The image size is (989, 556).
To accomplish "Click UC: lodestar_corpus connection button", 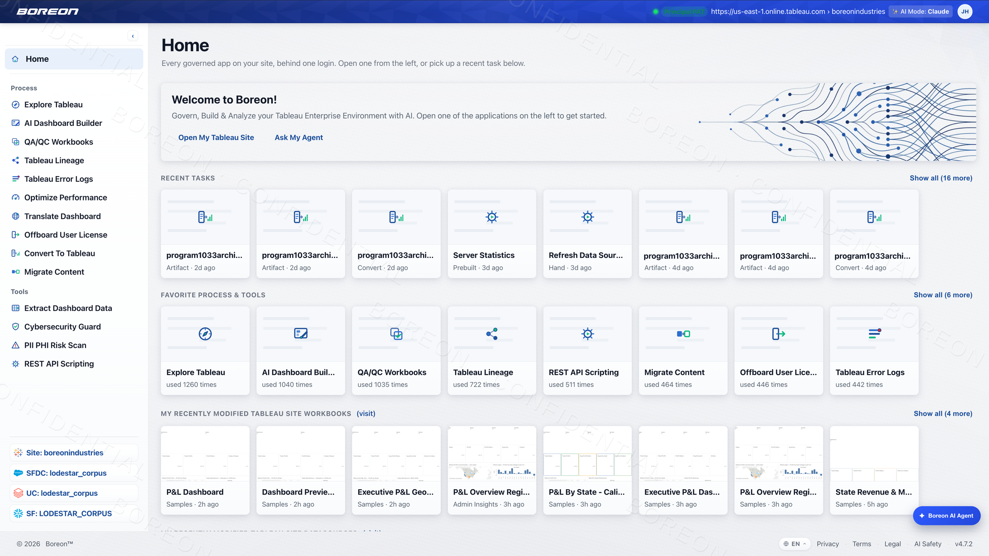I will pos(74,493).
